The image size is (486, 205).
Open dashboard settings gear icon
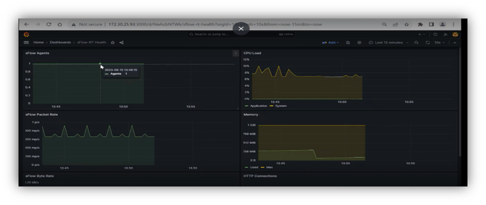[x=359, y=42]
